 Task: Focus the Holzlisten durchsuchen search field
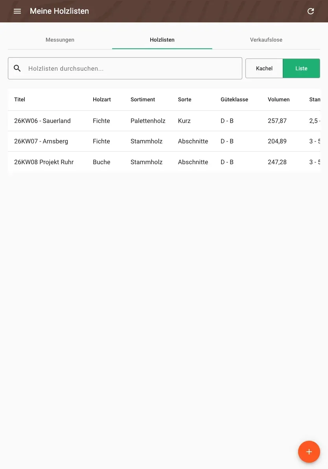click(x=125, y=68)
